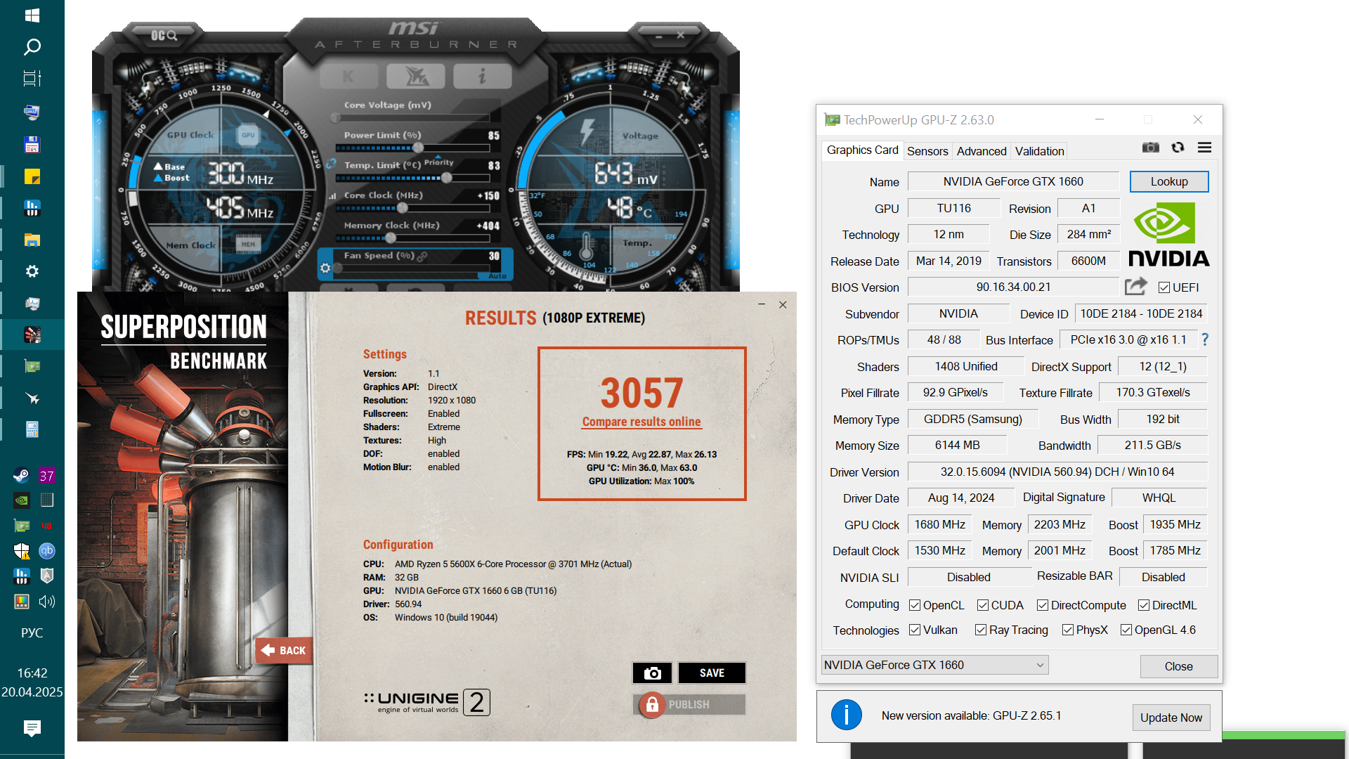Switch to the Sensors tab
The height and width of the screenshot is (759, 1349).
(x=927, y=151)
